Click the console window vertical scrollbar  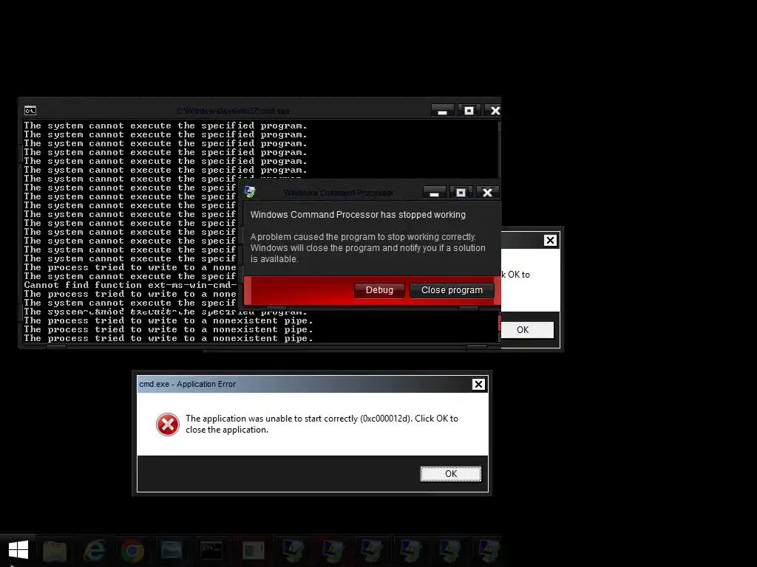pos(499,149)
